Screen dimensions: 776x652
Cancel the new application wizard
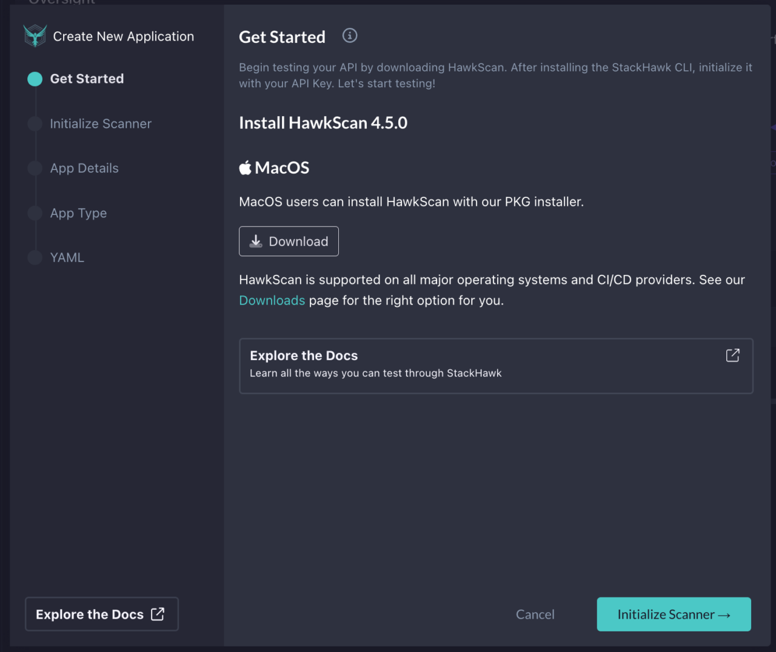click(535, 614)
